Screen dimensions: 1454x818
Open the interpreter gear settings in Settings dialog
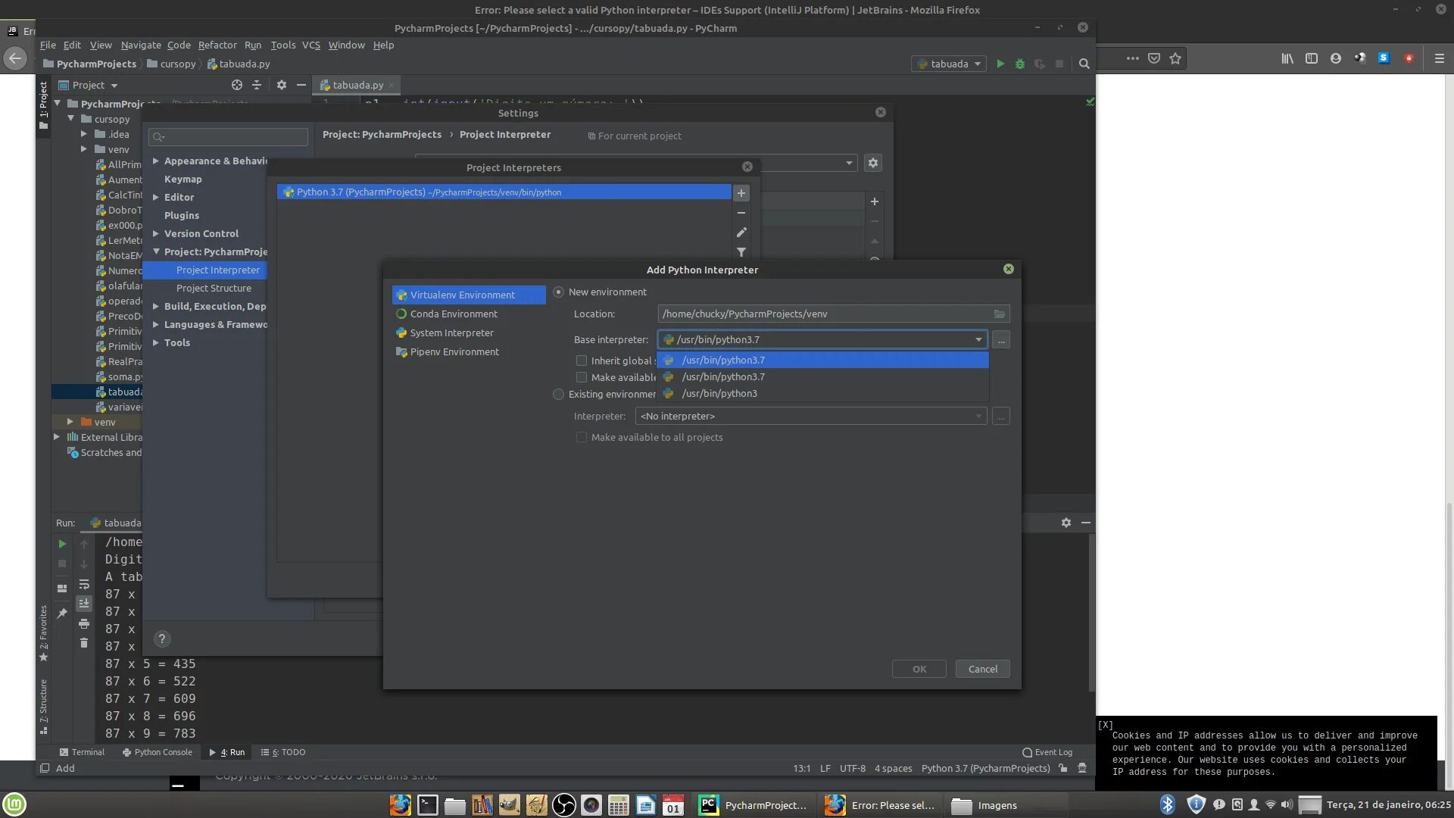point(873,163)
